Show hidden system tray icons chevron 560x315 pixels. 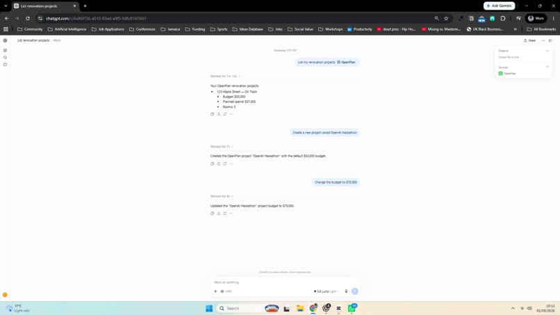coord(513,308)
